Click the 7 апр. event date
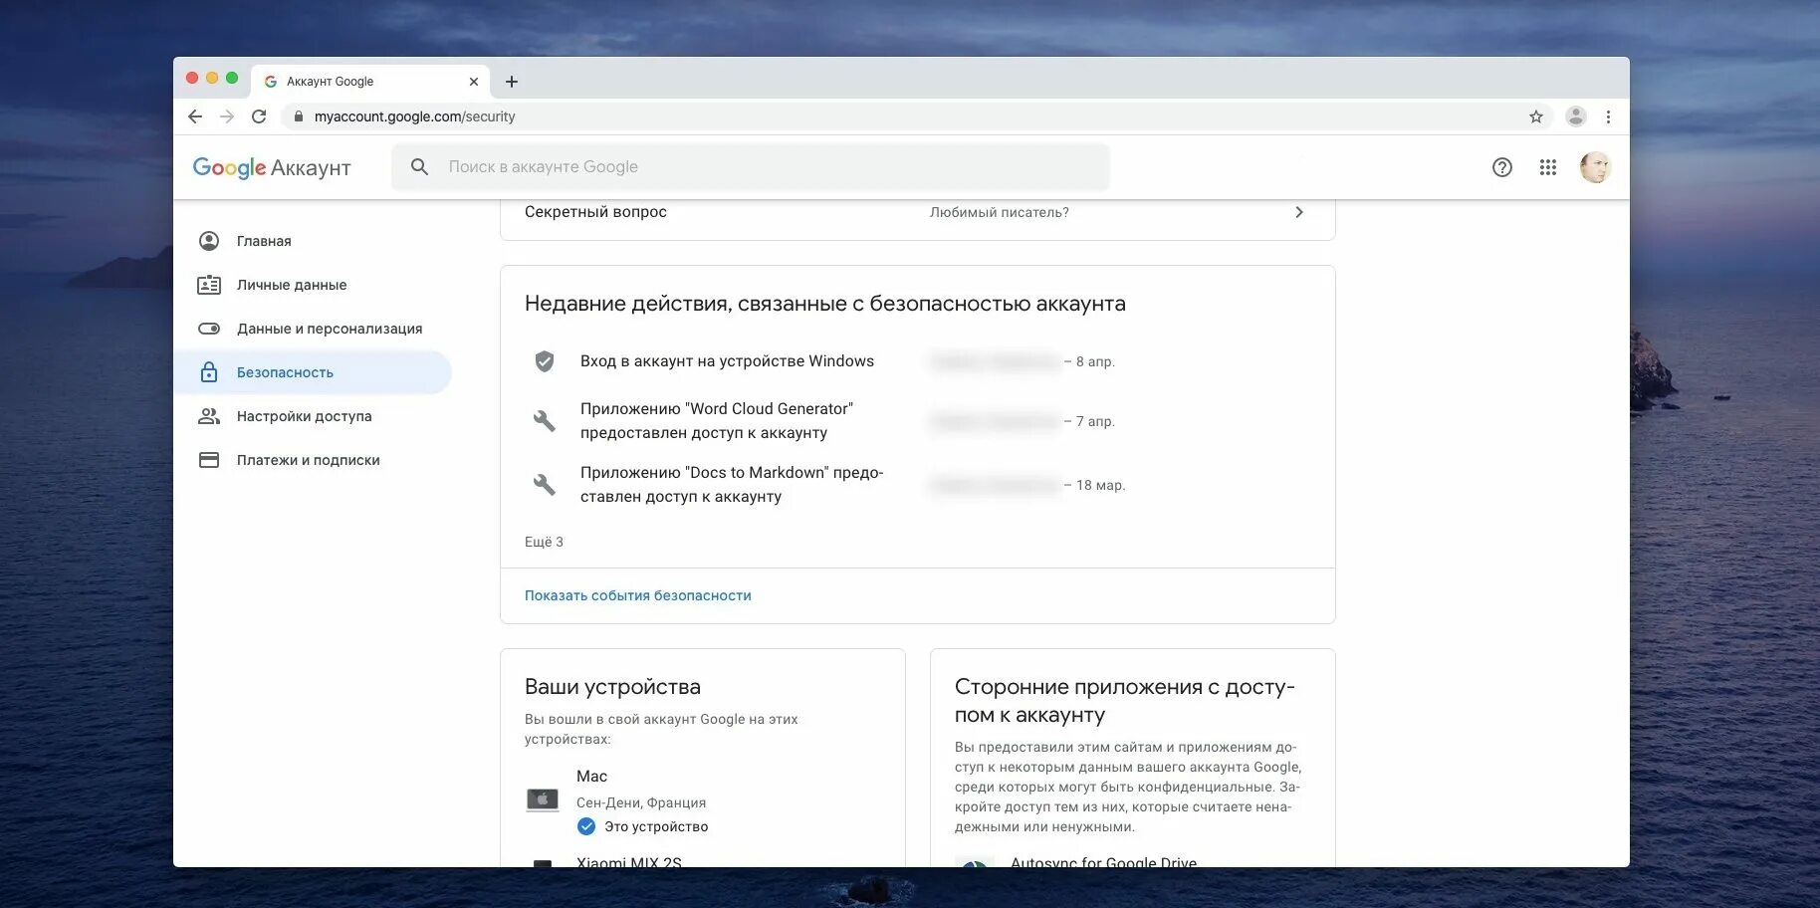This screenshot has height=908, width=1820. [1095, 421]
